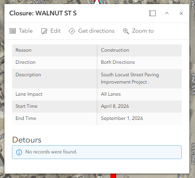Click the info icon in Detours notice
This screenshot has height=178, width=195.
[x=19, y=152]
